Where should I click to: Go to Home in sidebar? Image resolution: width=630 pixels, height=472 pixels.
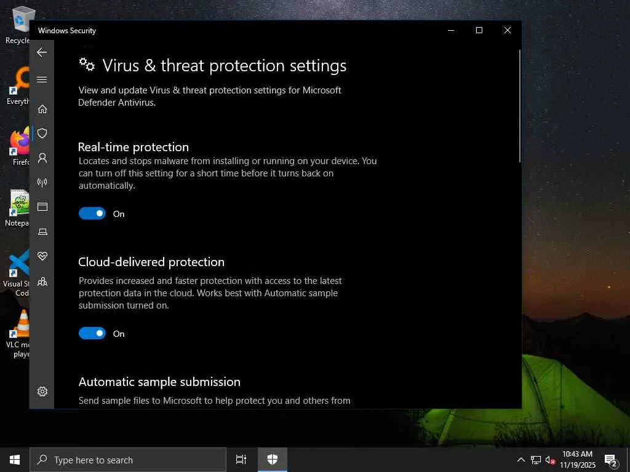(42, 109)
